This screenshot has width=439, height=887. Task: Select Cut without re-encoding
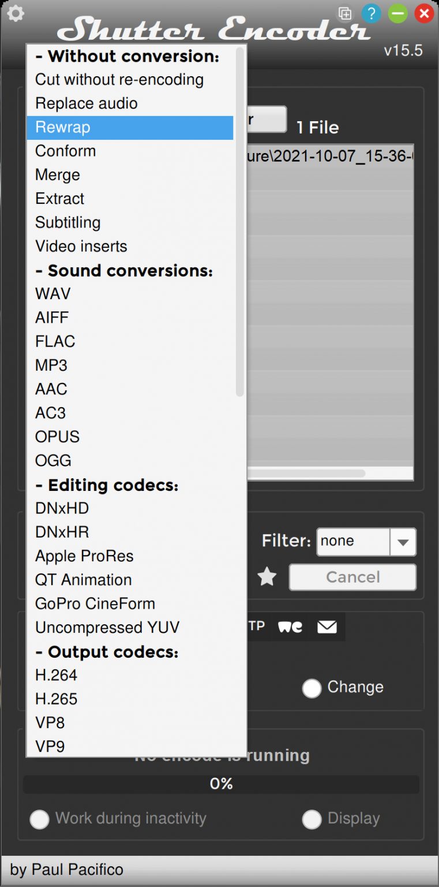tap(119, 80)
